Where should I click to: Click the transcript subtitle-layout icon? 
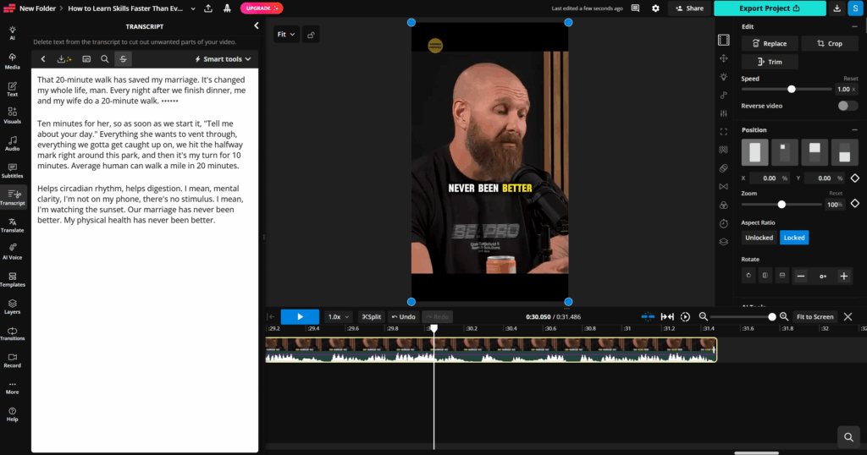(x=86, y=59)
